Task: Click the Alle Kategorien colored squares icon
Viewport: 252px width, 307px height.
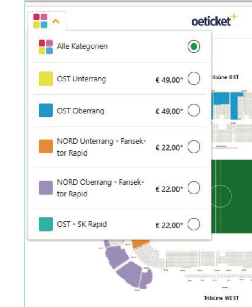Action: coord(46,47)
